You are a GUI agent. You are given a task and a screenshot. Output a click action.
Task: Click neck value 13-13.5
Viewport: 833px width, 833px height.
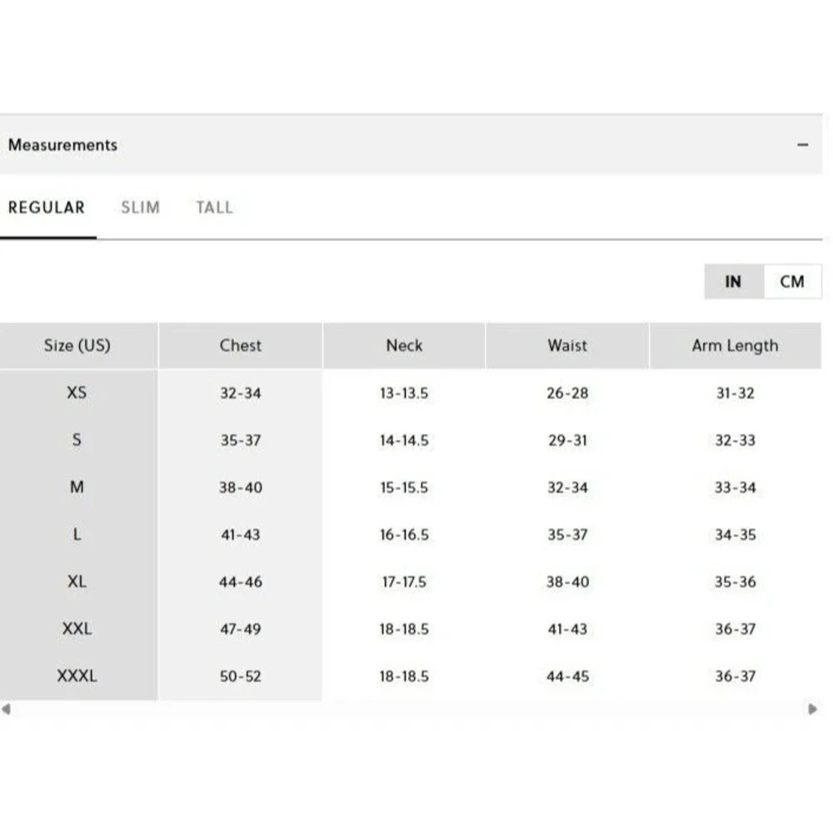[x=404, y=393]
